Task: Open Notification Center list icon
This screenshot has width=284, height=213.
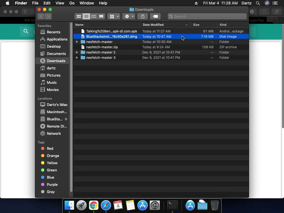Action: pyautogui.click(x=275, y=3)
